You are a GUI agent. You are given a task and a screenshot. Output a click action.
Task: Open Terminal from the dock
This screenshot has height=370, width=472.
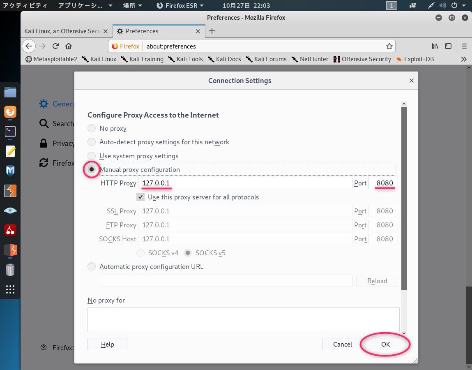click(x=10, y=132)
